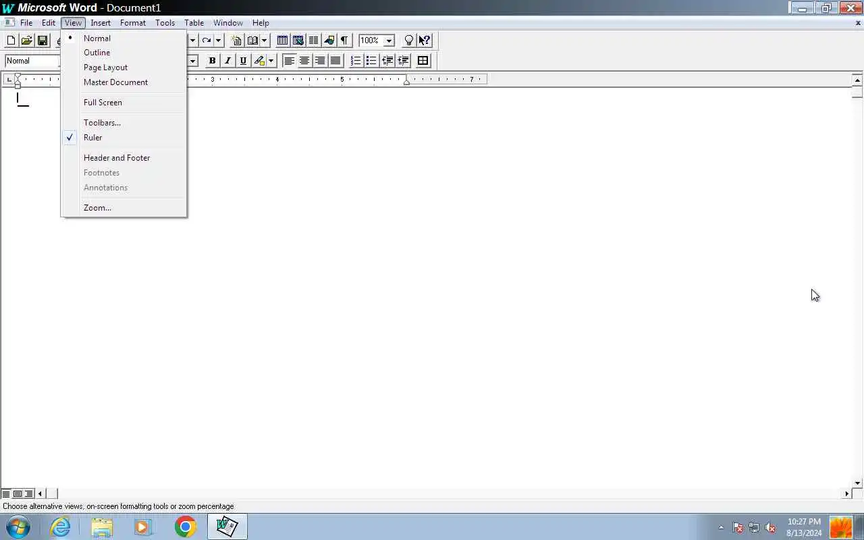The height and width of the screenshot is (540, 864).
Task: Click the Redo arrow button
Action: (x=207, y=40)
